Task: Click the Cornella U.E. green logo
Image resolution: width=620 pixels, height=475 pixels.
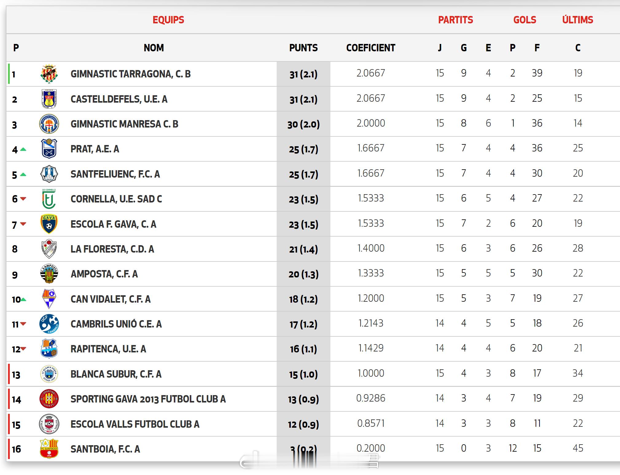Action: click(x=49, y=199)
